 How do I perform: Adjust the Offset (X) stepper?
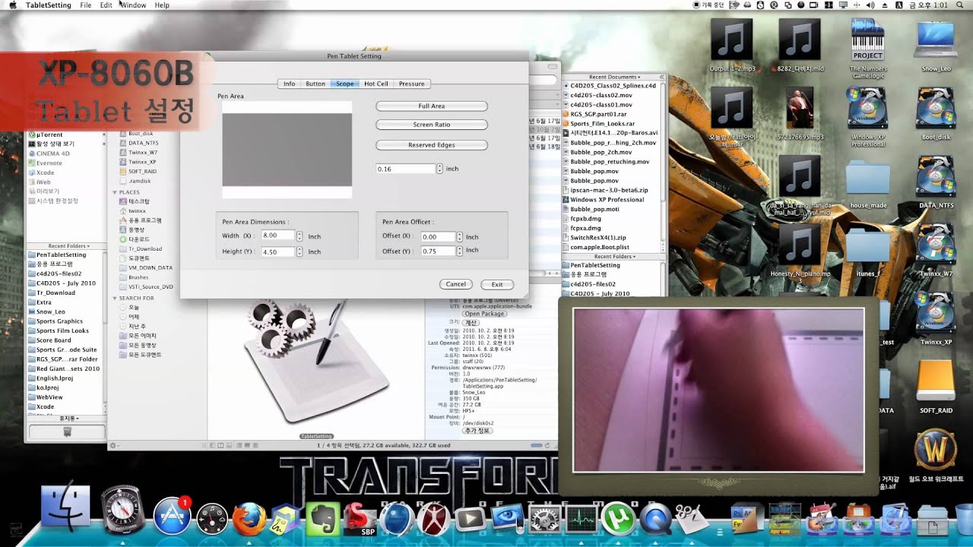[x=459, y=236]
